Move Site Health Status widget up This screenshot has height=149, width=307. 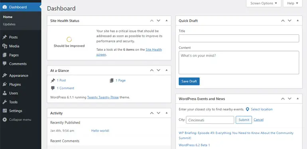click(152, 21)
